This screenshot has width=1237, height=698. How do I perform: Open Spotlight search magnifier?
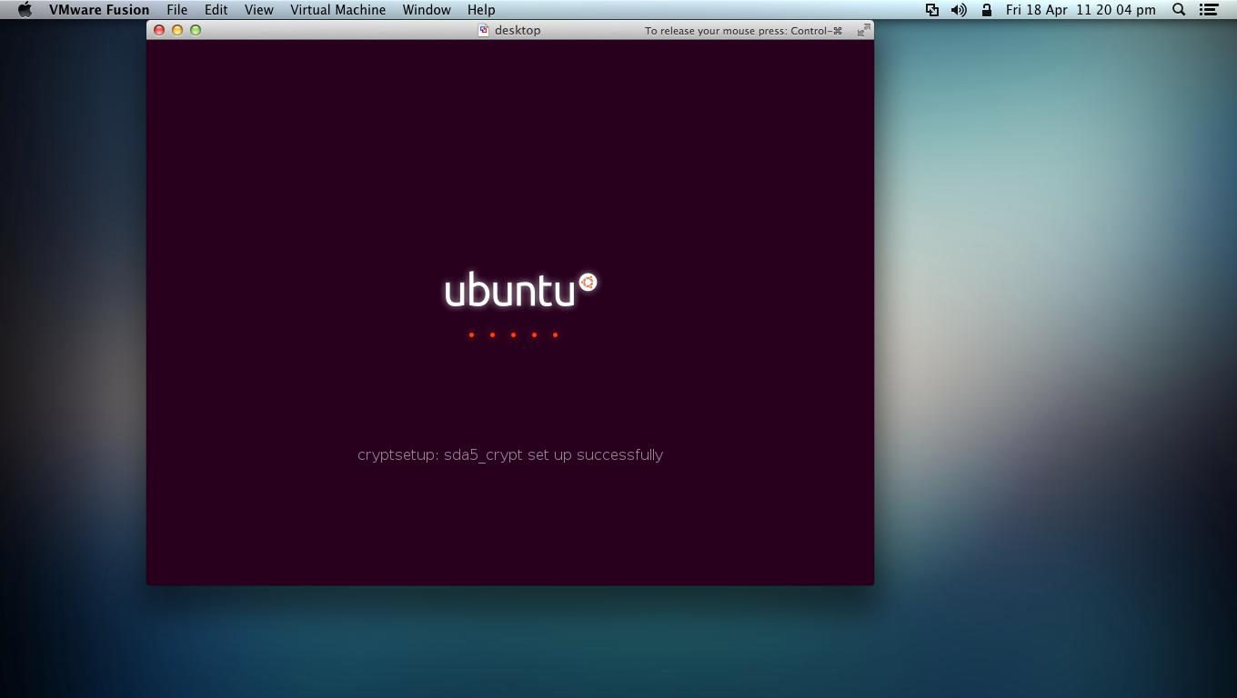point(1179,10)
